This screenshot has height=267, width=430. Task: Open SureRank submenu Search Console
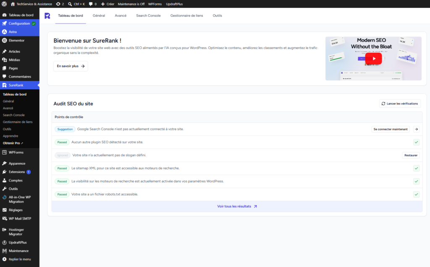coord(14,115)
